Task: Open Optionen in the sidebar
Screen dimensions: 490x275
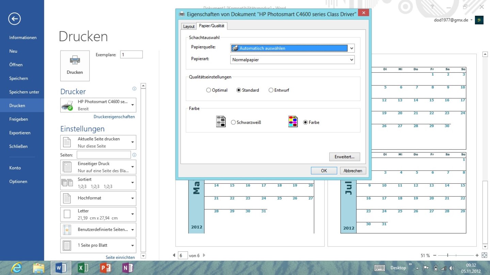Action: (18, 181)
